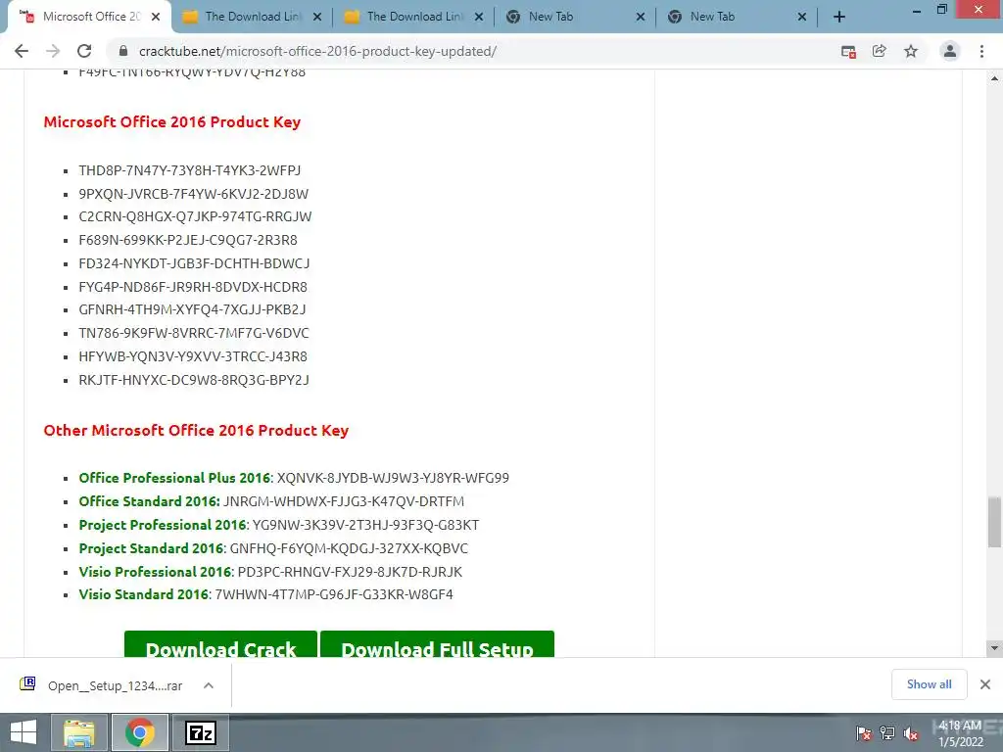This screenshot has width=1003, height=752.
Task: Click the Chrome taskbar icon
Action: 139,732
